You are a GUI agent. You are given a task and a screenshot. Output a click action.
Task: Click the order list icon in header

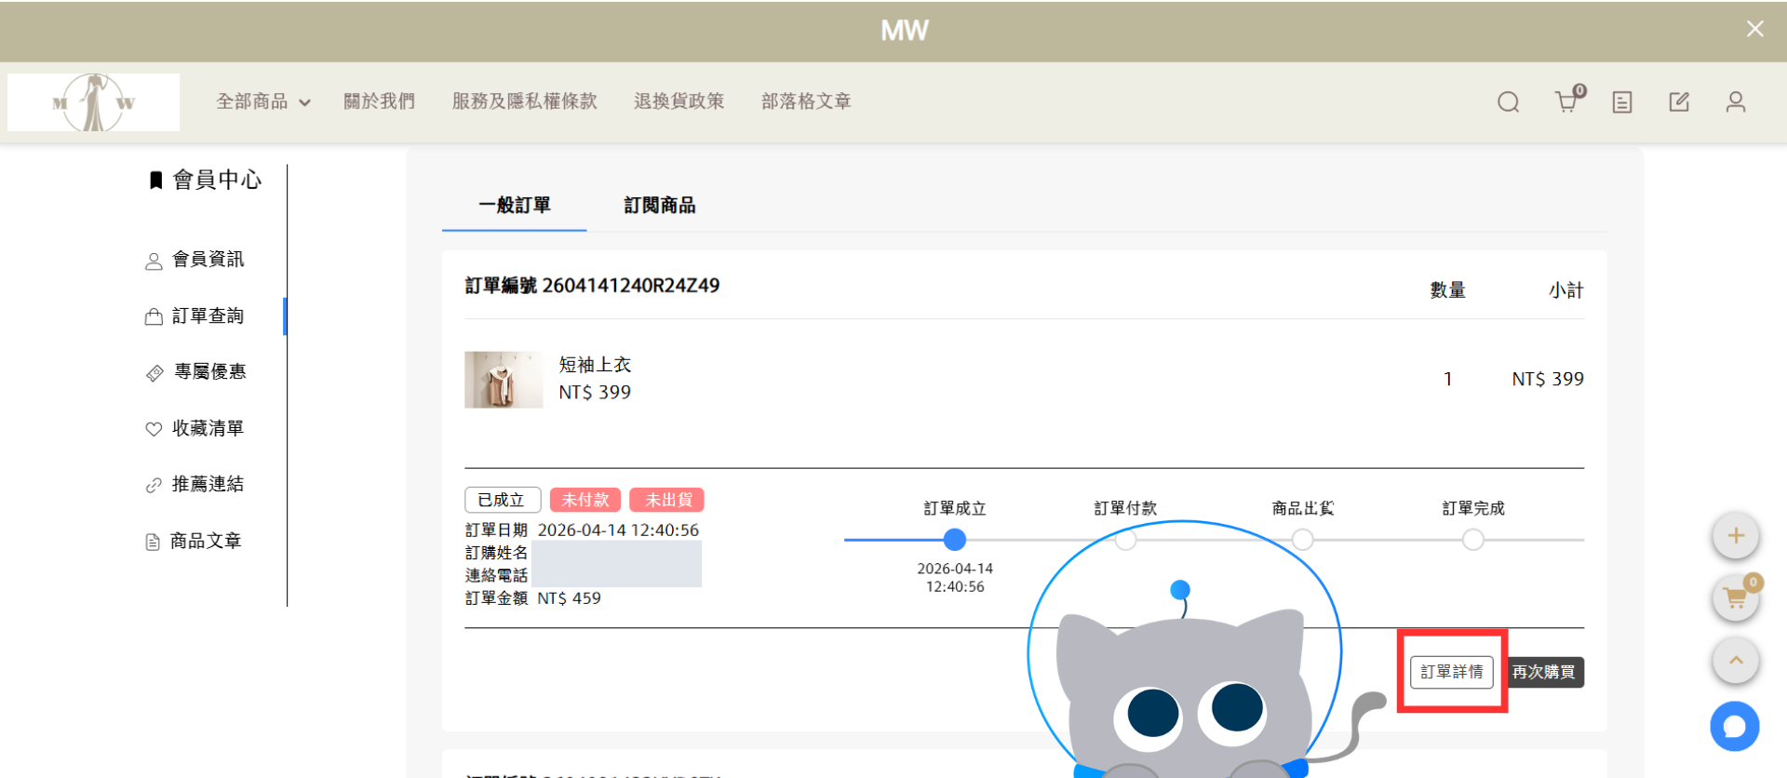1622,101
